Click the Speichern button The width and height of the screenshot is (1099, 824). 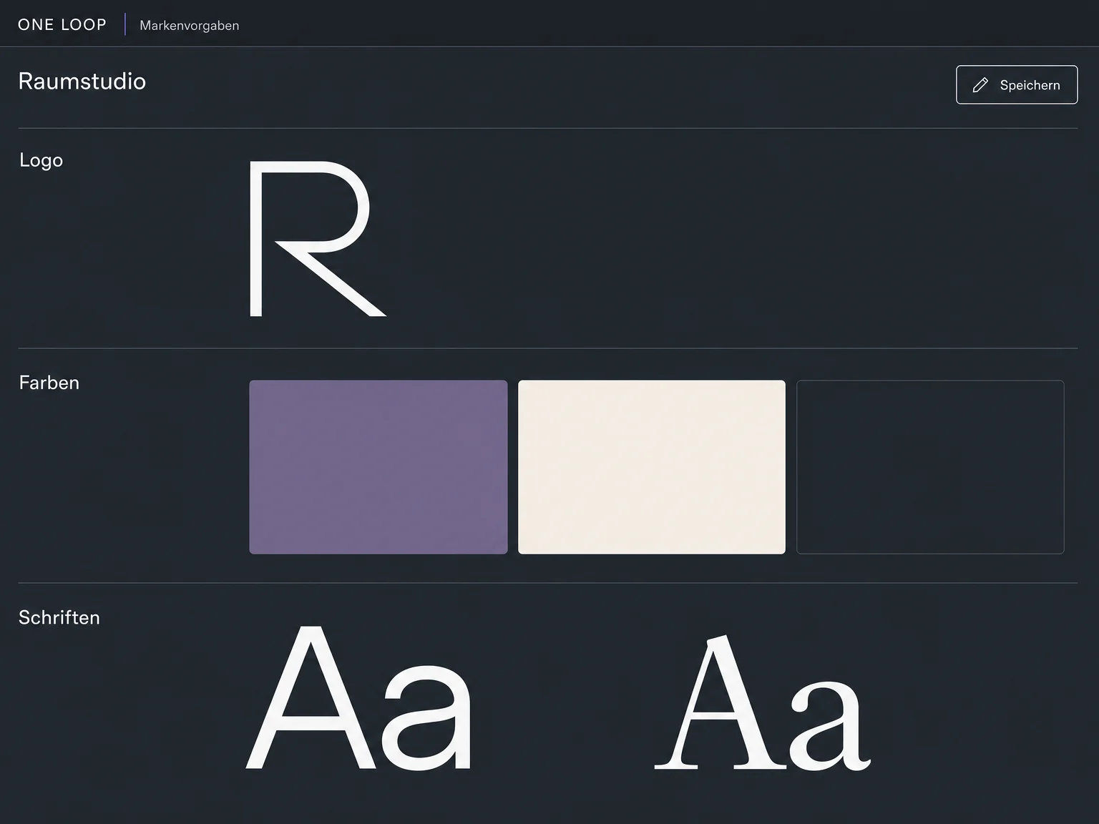tap(1017, 85)
